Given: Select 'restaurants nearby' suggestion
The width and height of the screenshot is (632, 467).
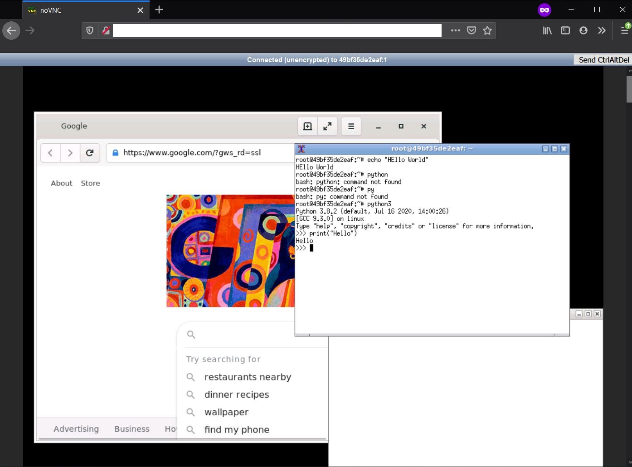Looking at the screenshot, I should pos(248,377).
